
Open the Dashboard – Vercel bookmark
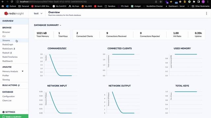coord(175,6)
